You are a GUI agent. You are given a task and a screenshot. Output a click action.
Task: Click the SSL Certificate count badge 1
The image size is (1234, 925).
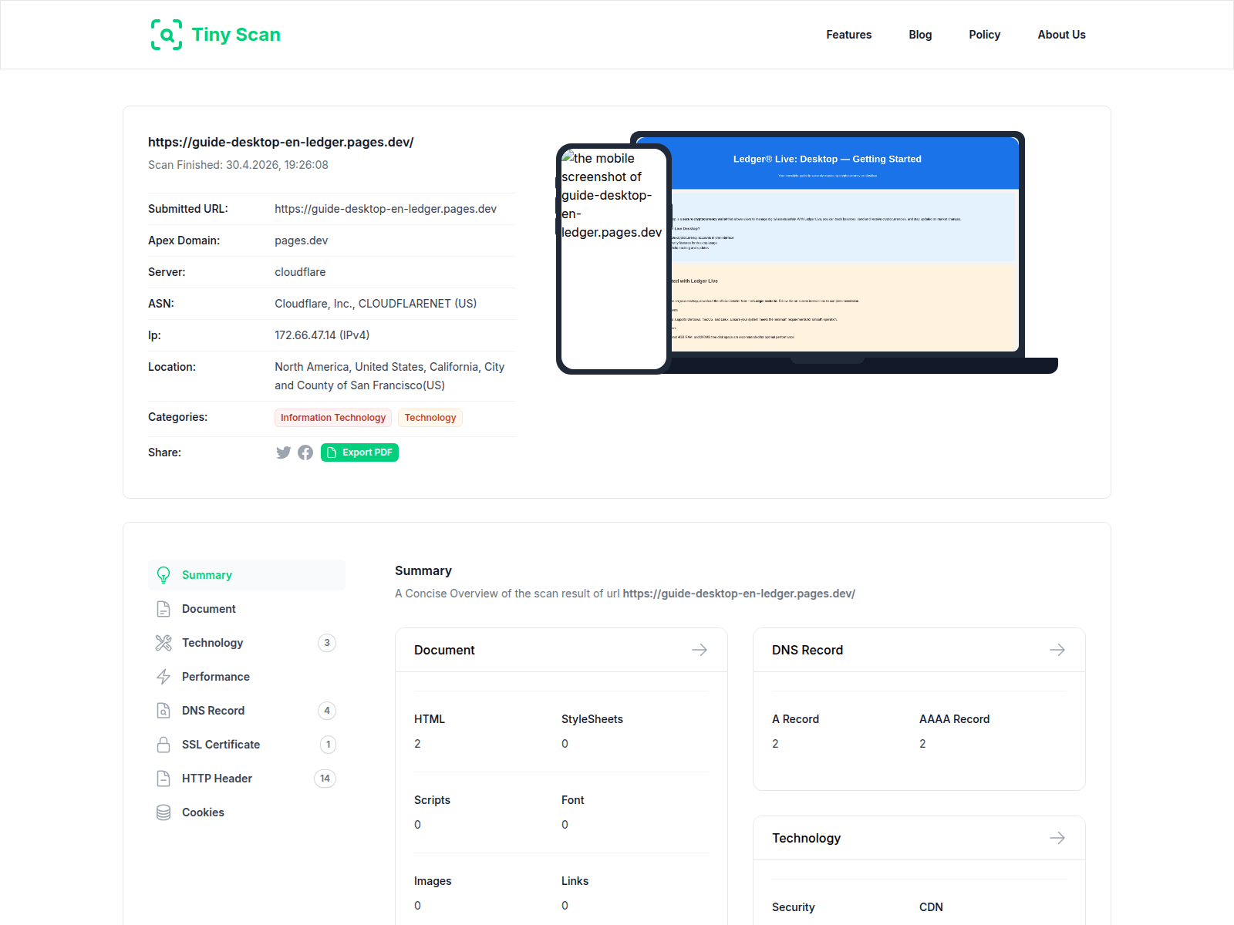point(328,745)
